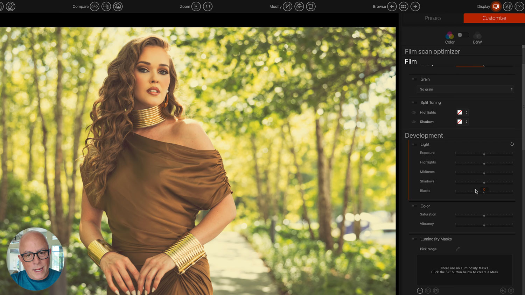Open the Browse grid view
Screen dimensions: 525x295
[x=404, y=6]
